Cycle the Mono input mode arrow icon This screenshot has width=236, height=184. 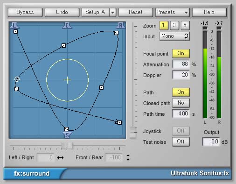[x=186, y=36]
